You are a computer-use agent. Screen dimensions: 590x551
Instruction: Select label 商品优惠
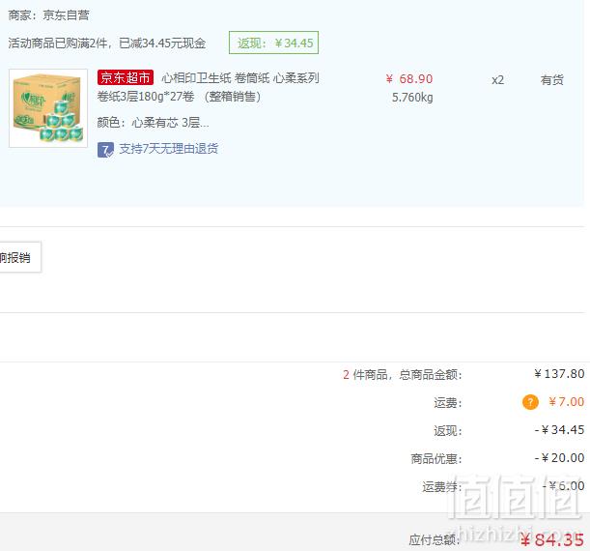tap(436, 459)
